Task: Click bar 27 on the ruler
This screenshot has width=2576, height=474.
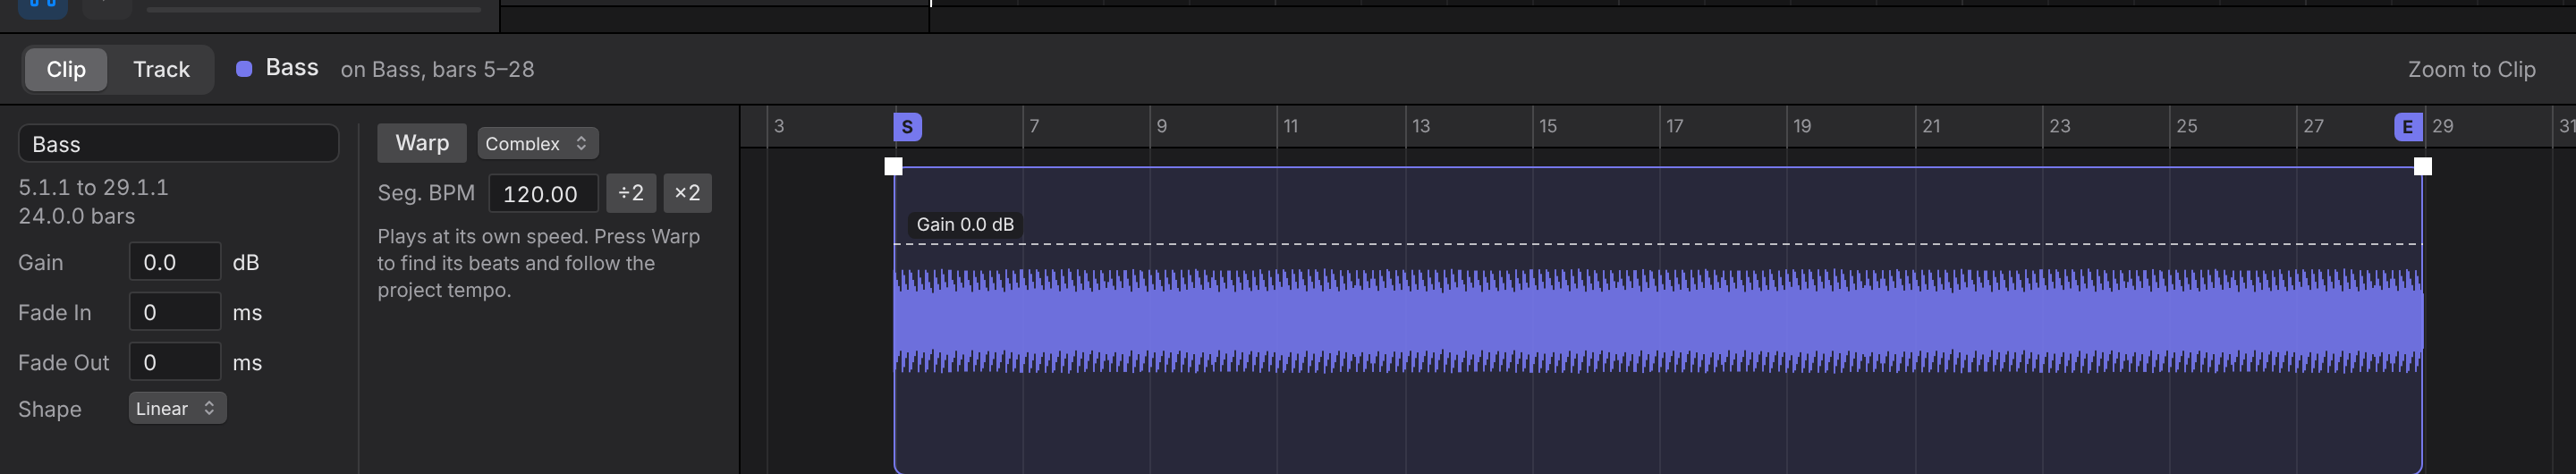Action: 2313,126
